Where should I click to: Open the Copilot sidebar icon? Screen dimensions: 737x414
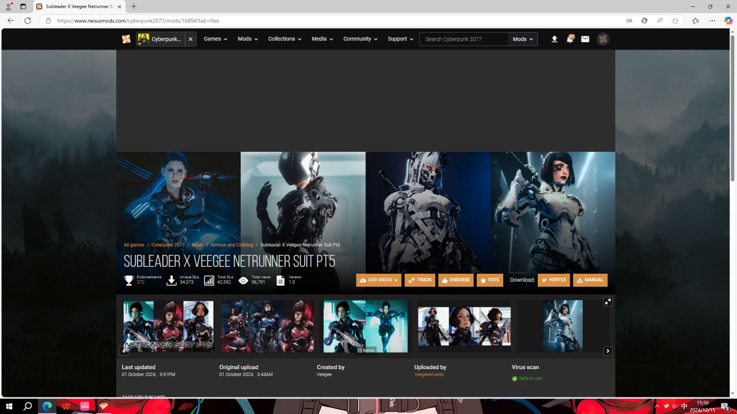click(x=728, y=20)
